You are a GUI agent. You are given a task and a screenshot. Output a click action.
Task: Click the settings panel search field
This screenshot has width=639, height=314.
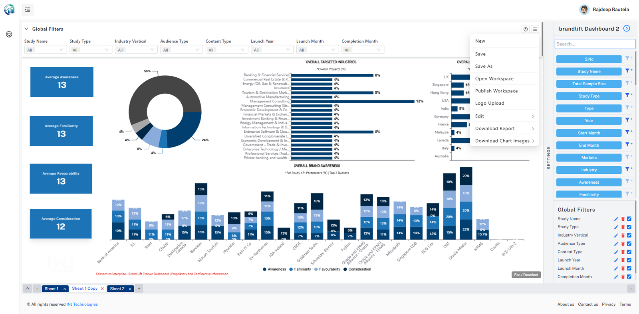coord(595,44)
